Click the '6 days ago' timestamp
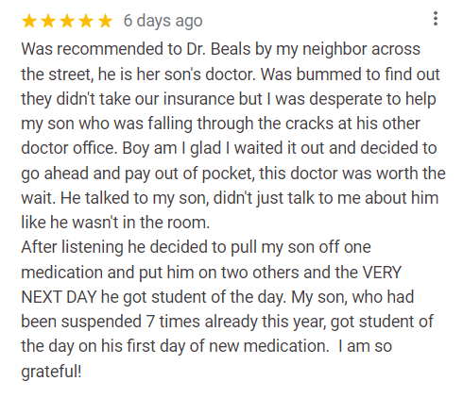This screenshot has height=398, width=463. tap(163, 21)
